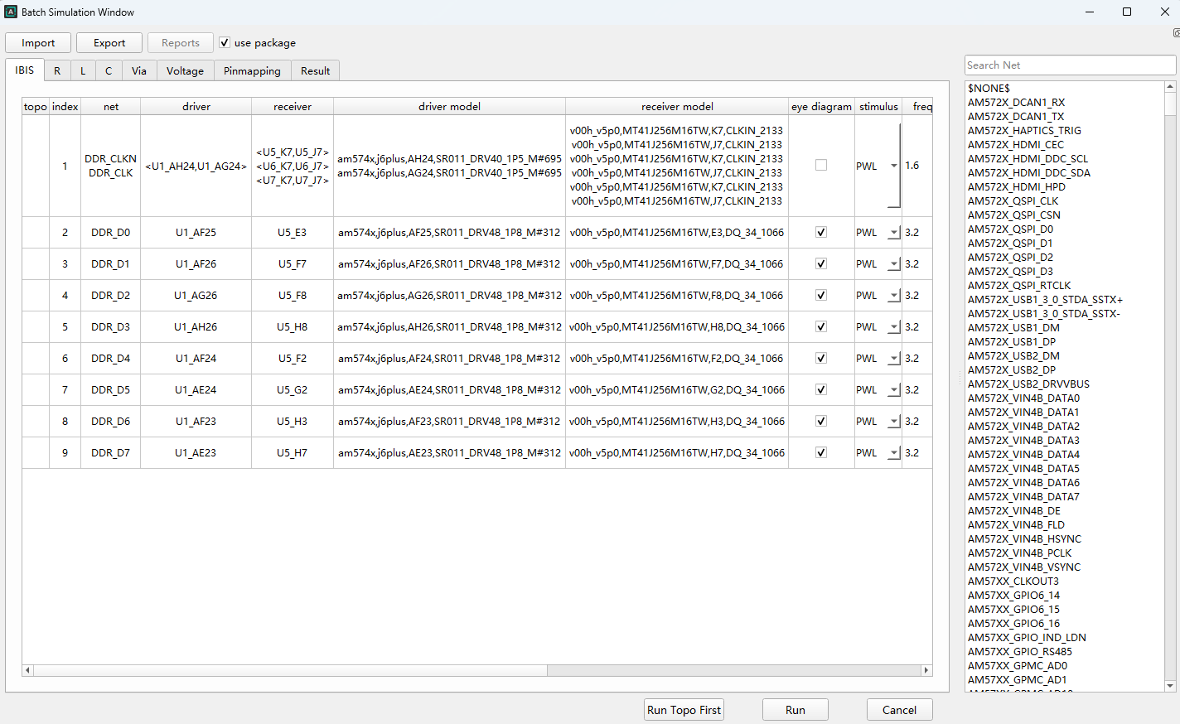Click the Search Net input field
The height and width of the screenshot is (724, 1180).
[1069, 65]
